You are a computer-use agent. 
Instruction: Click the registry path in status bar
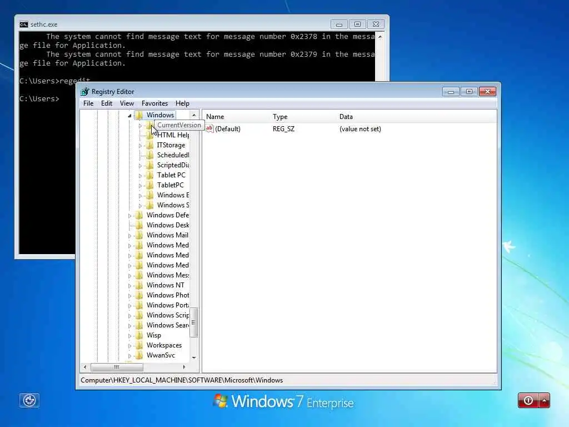(x=182, y=380)
